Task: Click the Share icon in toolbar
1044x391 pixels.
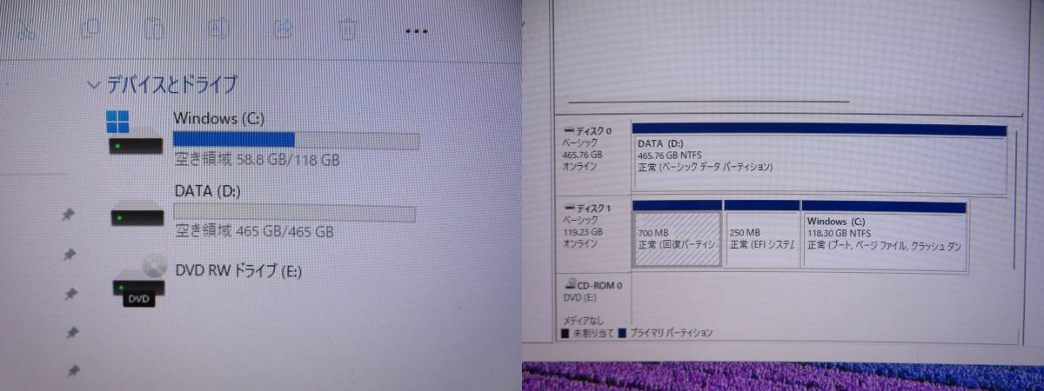Action: (x=283, y=29)
